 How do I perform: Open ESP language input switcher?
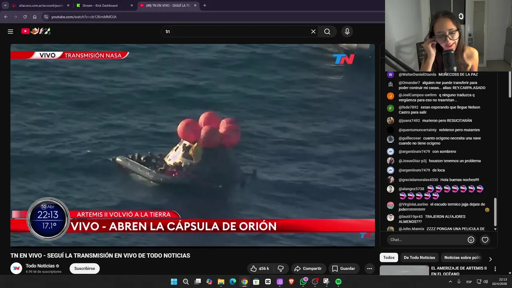[x=469, y=282]
